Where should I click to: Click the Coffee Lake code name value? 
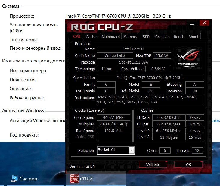[x=115, y=56]
